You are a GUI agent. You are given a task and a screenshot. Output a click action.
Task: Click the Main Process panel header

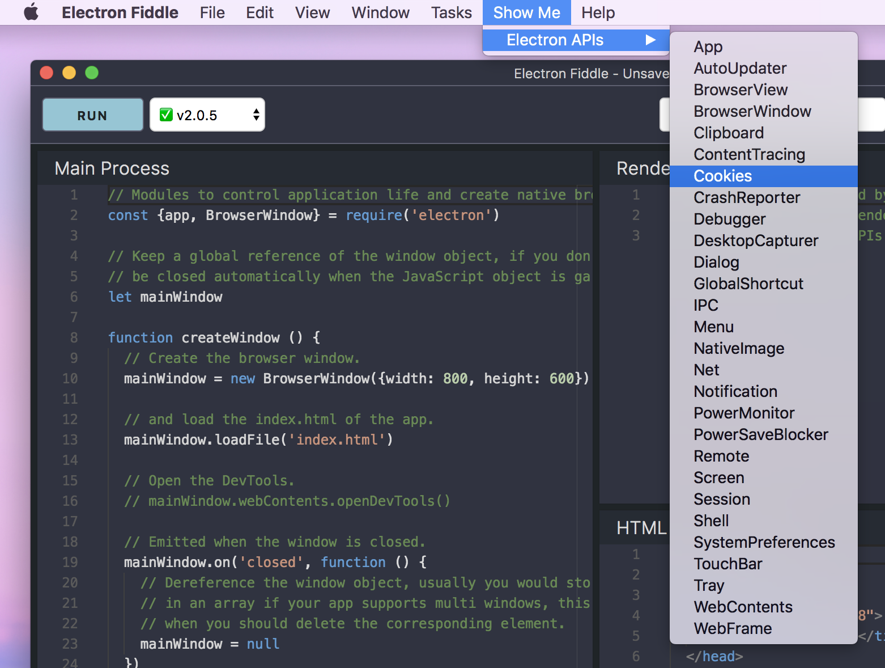(112, 168)
